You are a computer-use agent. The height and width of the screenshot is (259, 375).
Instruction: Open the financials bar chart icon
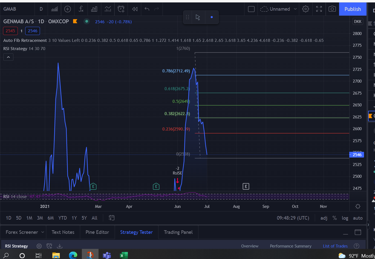(x=94, y=9)
